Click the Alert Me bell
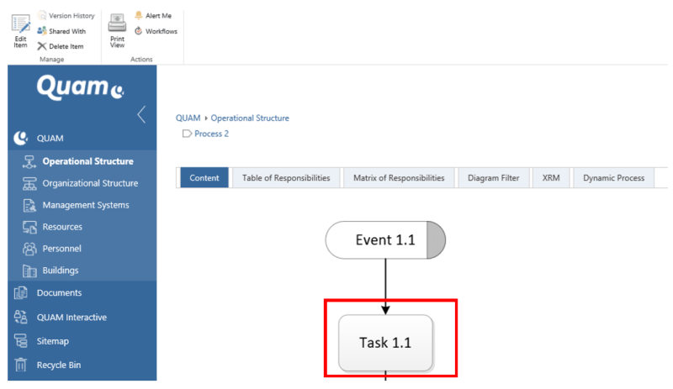This screenshot has height=389, width=673. point(139,16)
